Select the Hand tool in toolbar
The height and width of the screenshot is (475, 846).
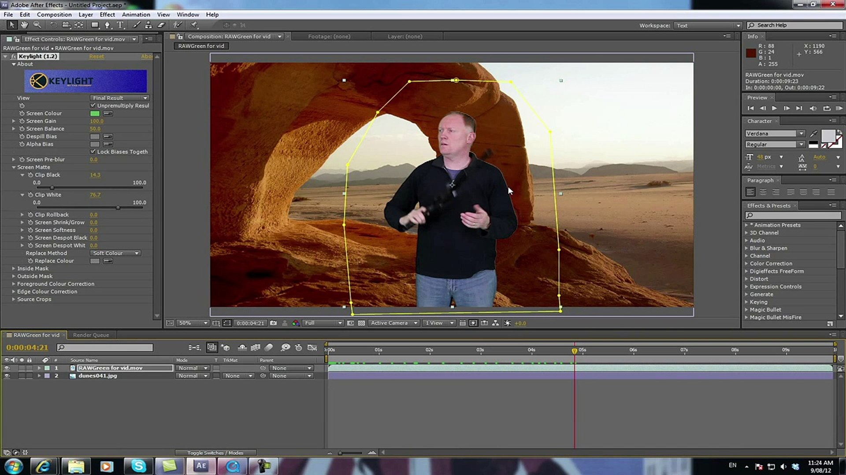click(24, 25)
